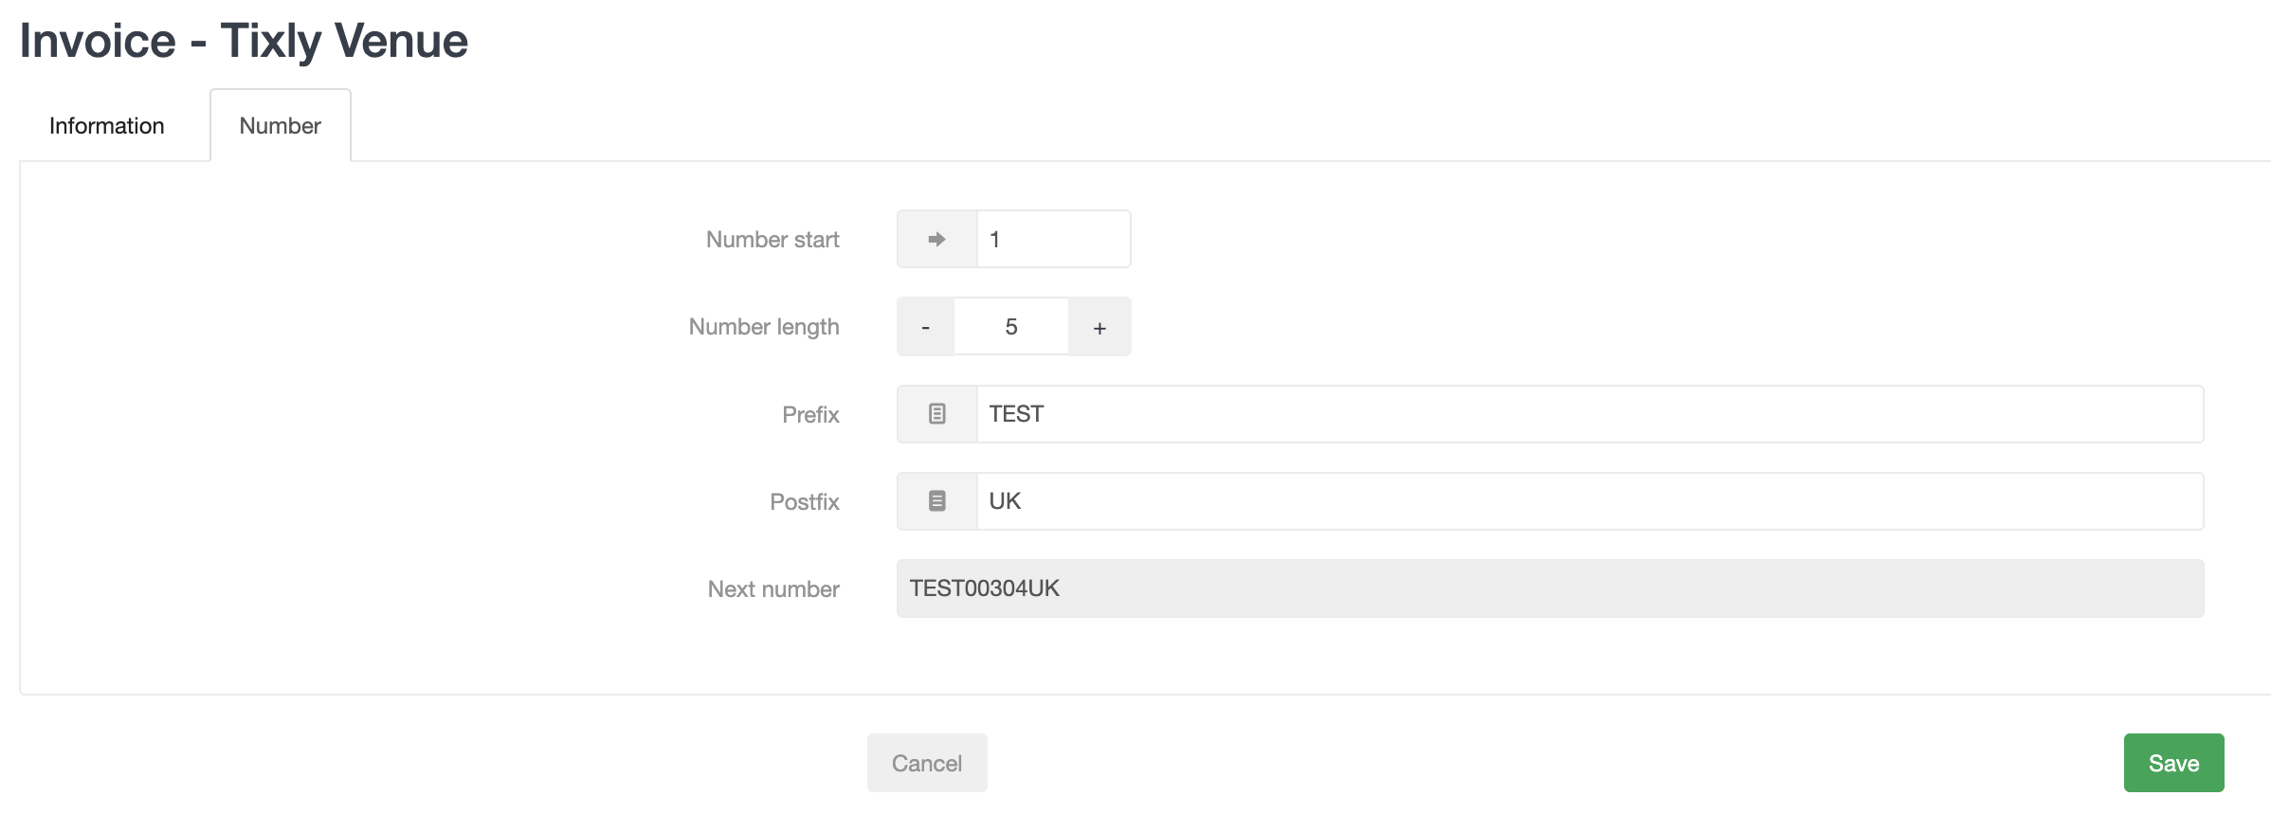Decrease number length with the minus button
The image size is (2271, 832).
coord(925,327)
